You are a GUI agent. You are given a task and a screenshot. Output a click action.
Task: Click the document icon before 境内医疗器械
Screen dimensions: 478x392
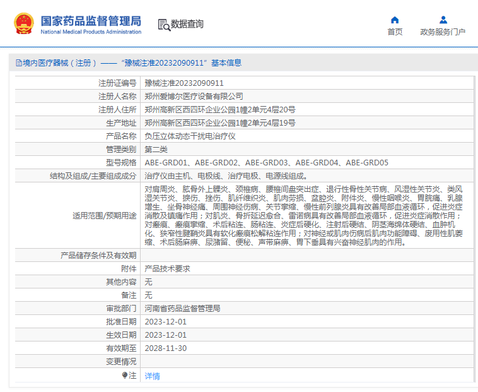(19, 63)
